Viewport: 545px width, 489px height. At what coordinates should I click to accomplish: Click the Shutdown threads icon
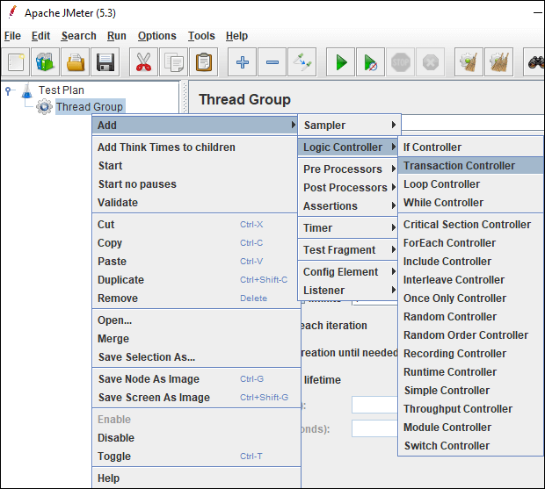(431, 62)
